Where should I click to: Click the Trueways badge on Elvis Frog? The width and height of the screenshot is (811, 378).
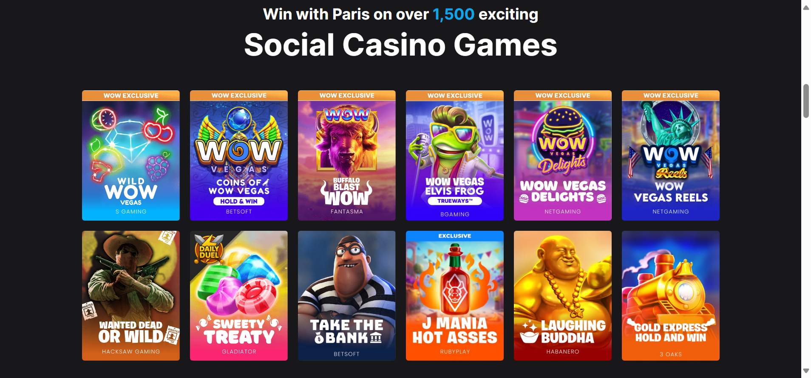[x=455, y=201]
